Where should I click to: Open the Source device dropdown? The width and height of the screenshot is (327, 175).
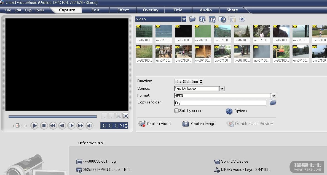click(x=222, y=89)
